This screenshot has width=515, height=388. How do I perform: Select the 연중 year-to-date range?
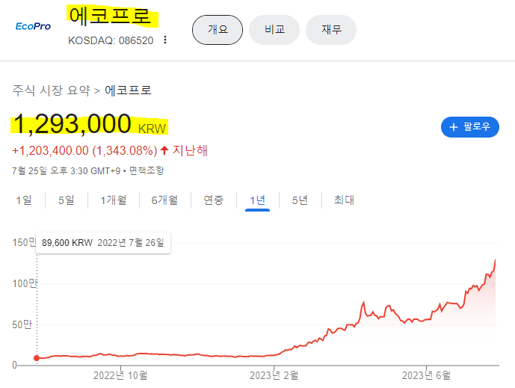coord(214,200)
